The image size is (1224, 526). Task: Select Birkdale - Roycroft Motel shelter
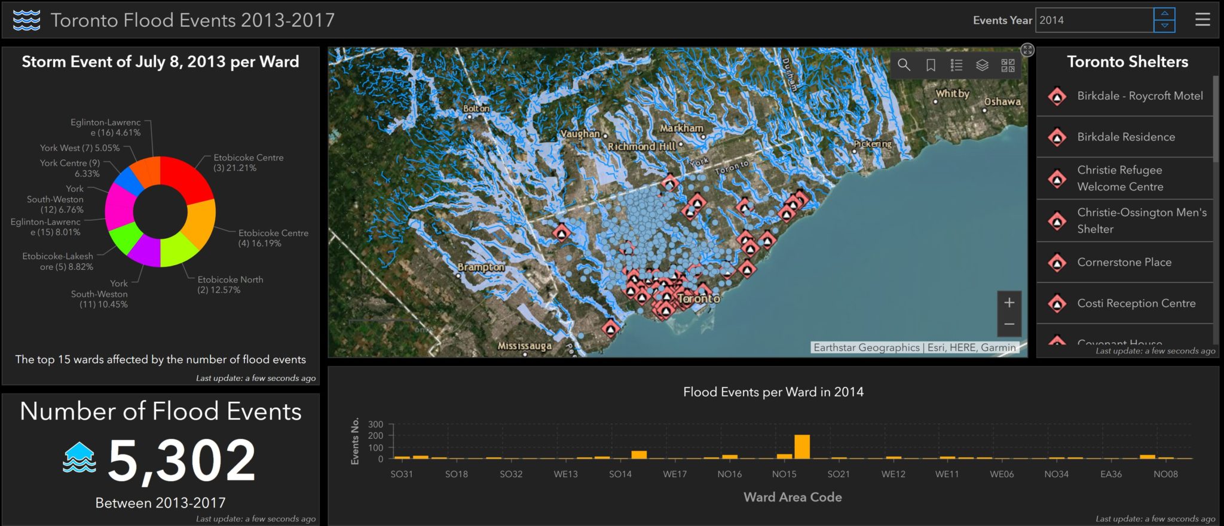1125,96
